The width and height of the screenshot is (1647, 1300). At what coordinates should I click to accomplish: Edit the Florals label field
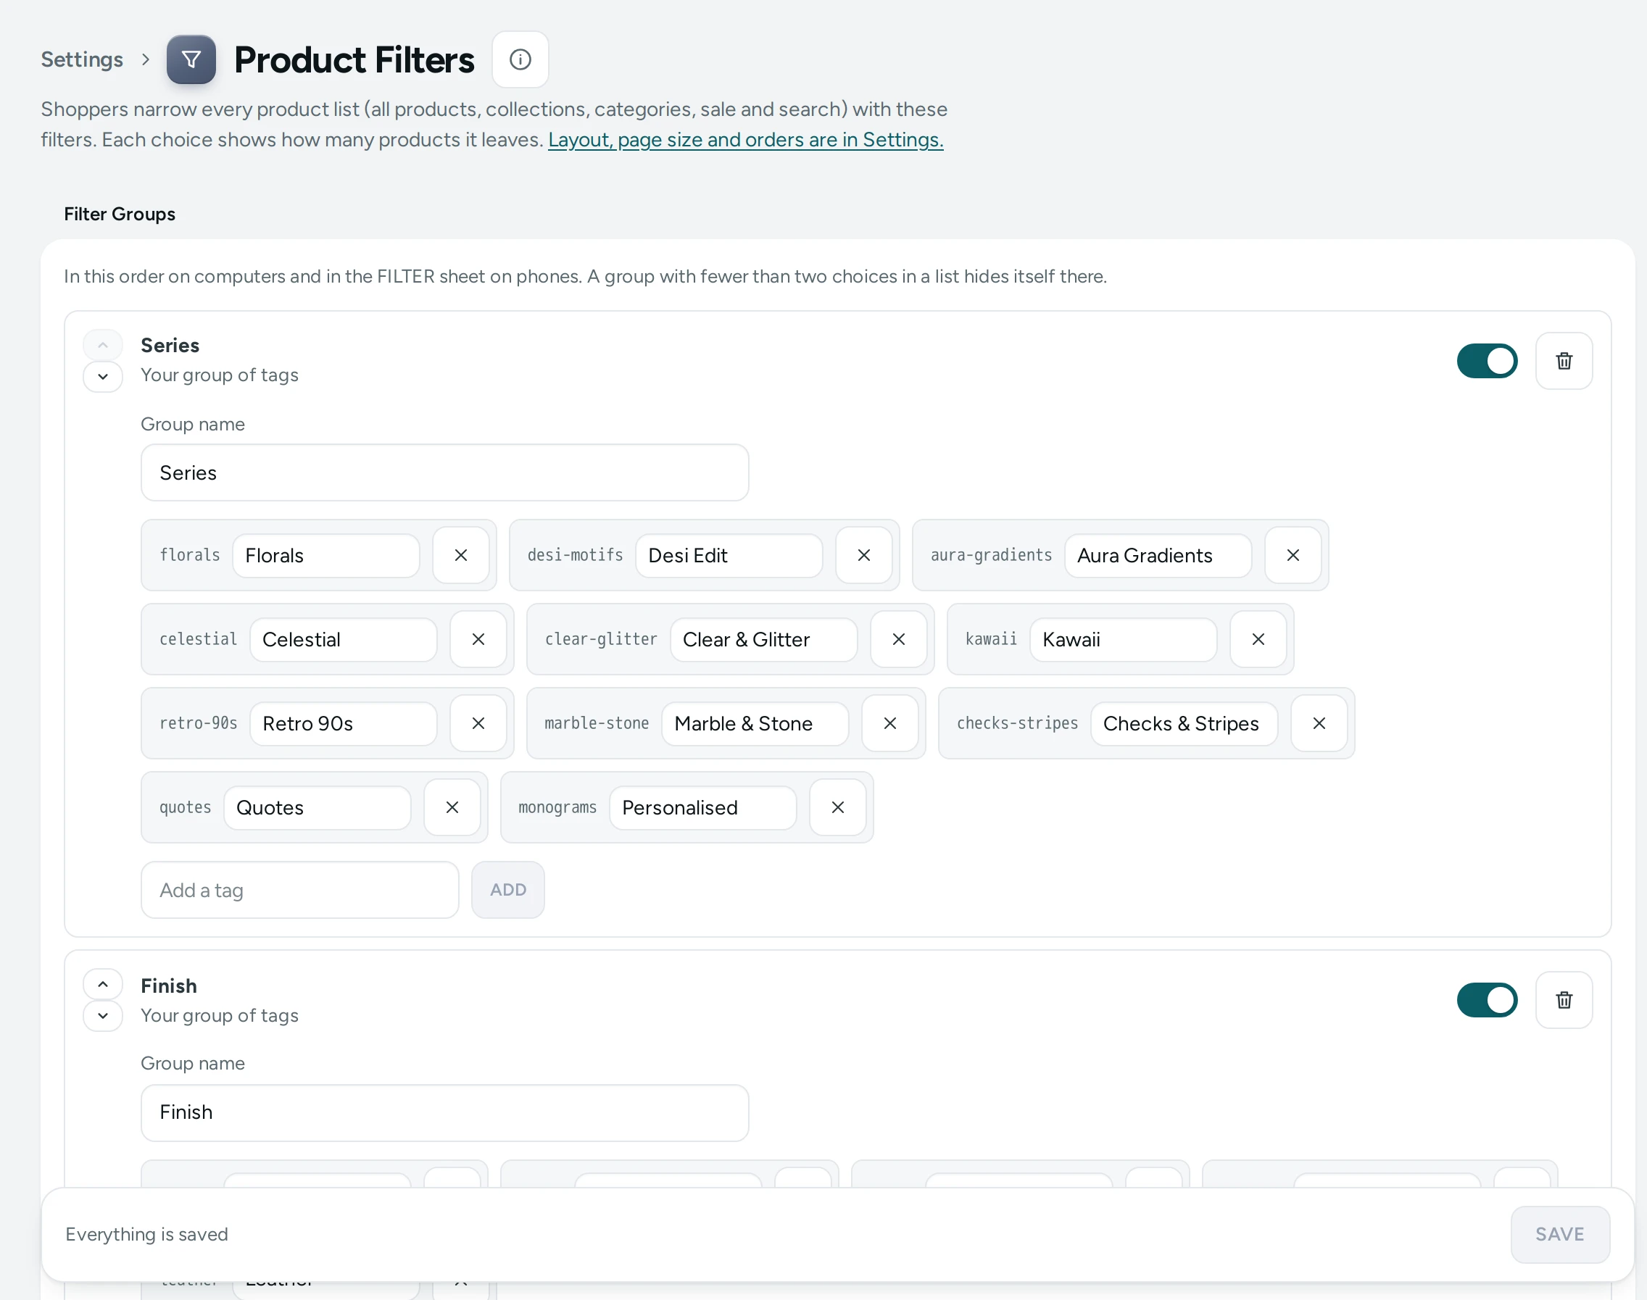tap(326, 556)
